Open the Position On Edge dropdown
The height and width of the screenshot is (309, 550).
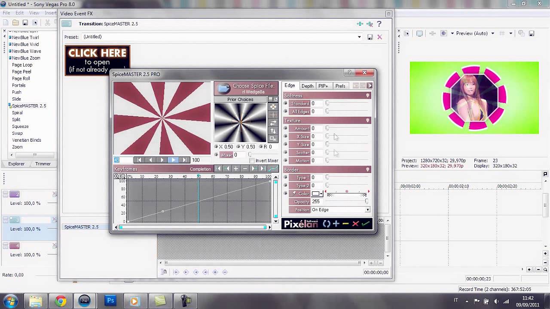pyautogui.click(x=367, y=210)
